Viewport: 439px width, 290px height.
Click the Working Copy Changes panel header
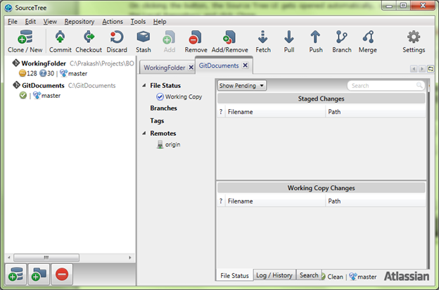coord(321,188)
